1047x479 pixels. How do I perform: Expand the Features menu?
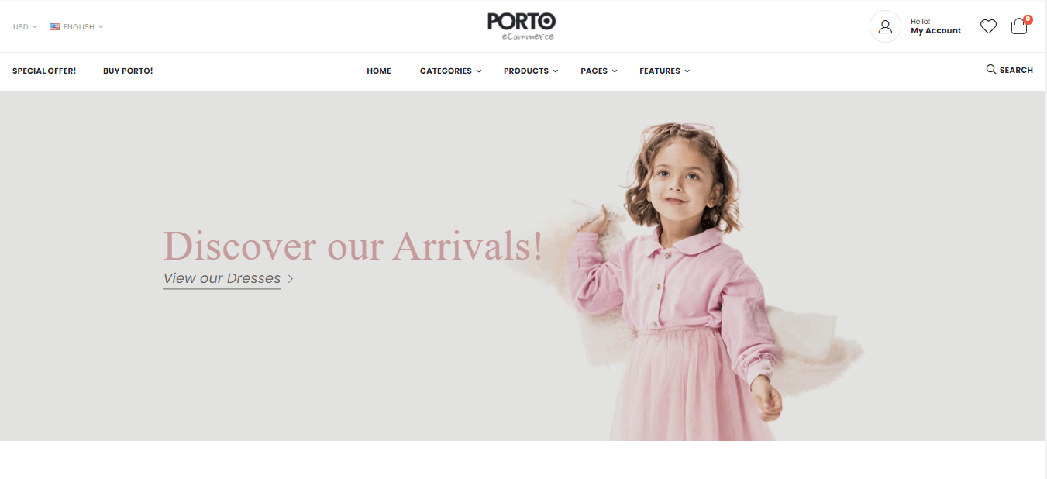(x=664, y=71)
